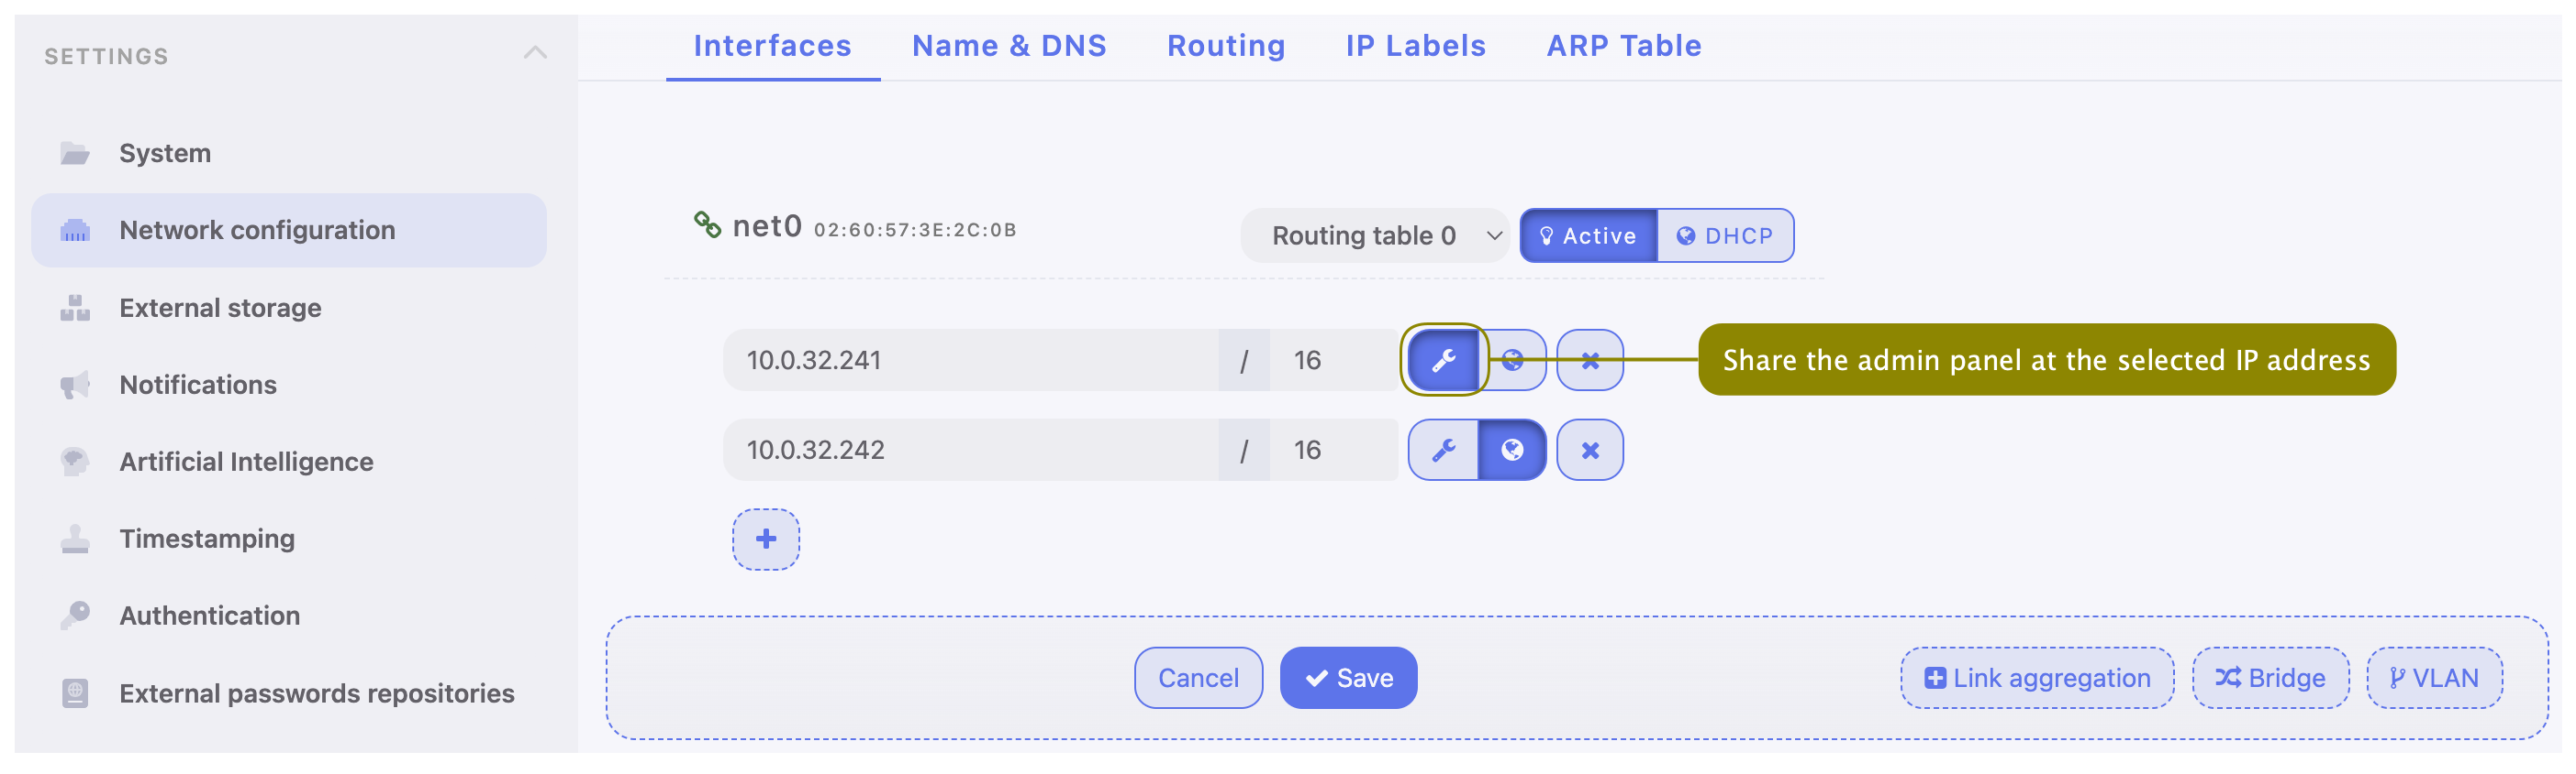This screenshot has height=774, width=2576.
Task: Click the wrench icon for 10.0.32.241
Action: (1442, 361)
